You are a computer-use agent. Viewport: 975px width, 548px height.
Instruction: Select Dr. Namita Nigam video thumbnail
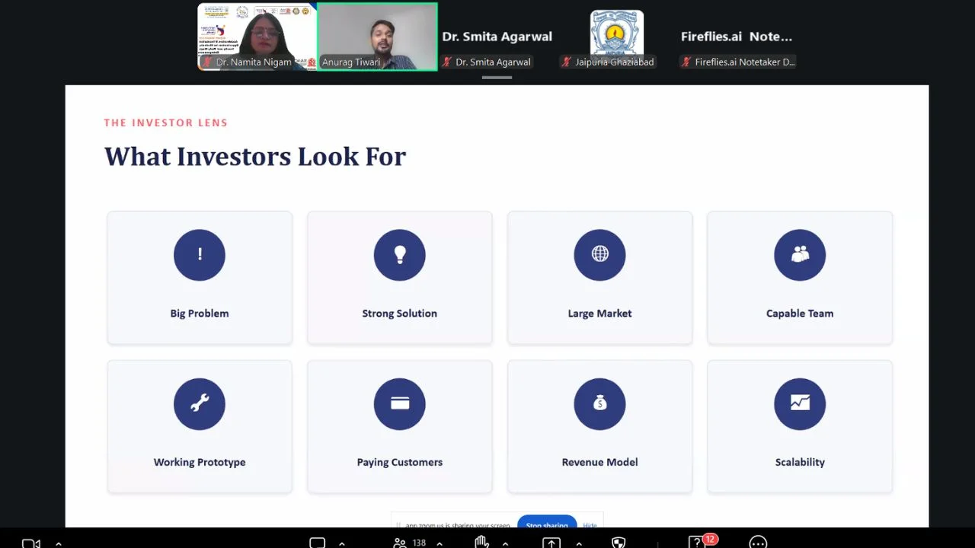257,37
